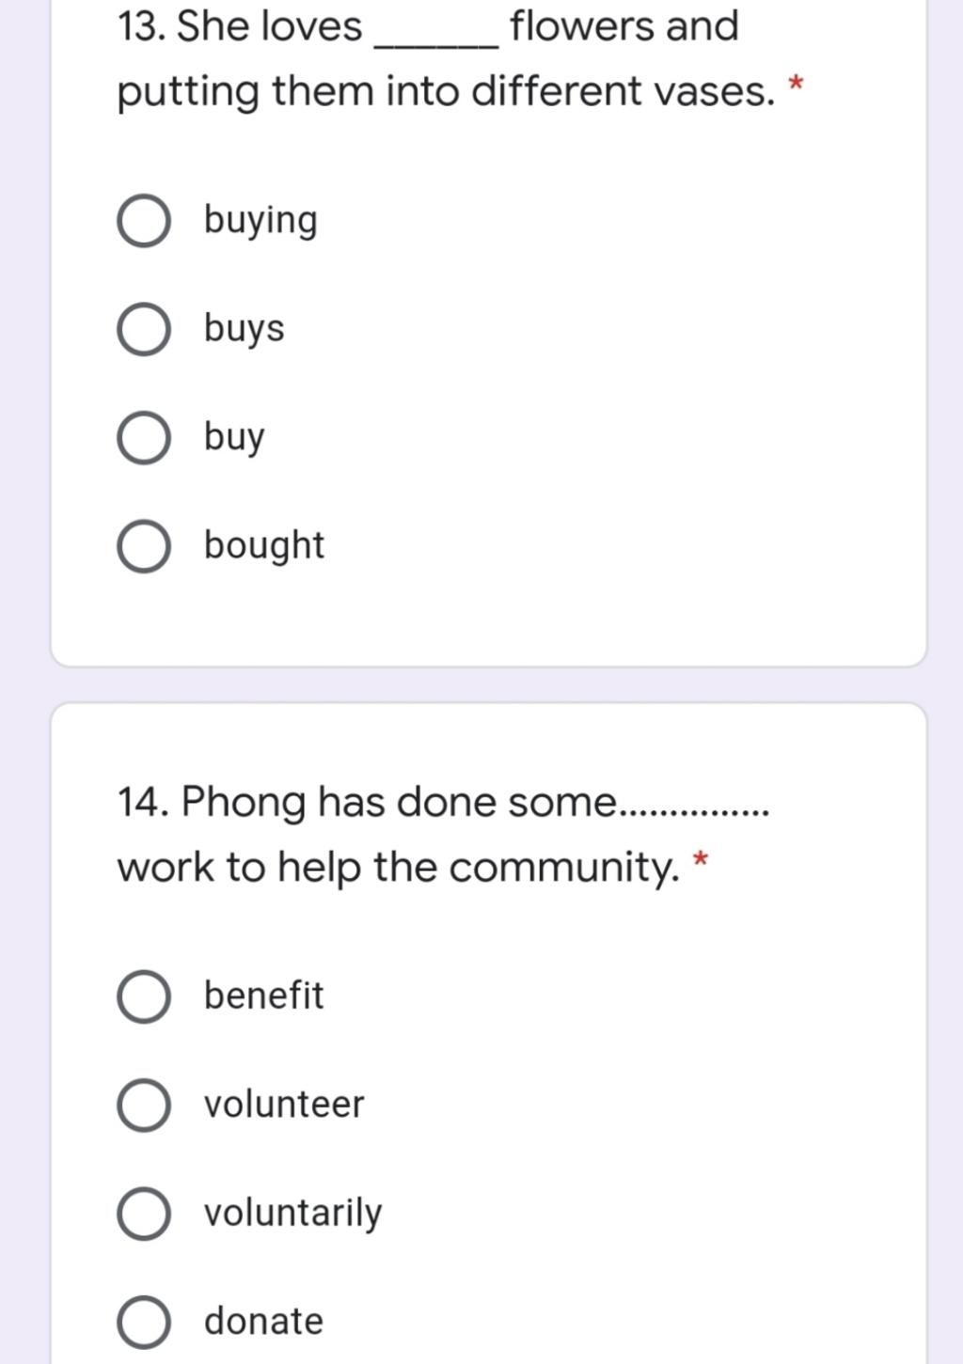Select the 'buy' radio button circle
This screenshot has height=1364, width=963.
click(144, 438)
